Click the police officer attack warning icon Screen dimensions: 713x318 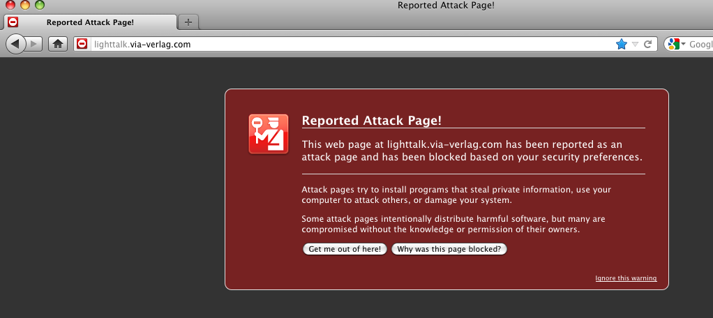(x=269, y=134)
